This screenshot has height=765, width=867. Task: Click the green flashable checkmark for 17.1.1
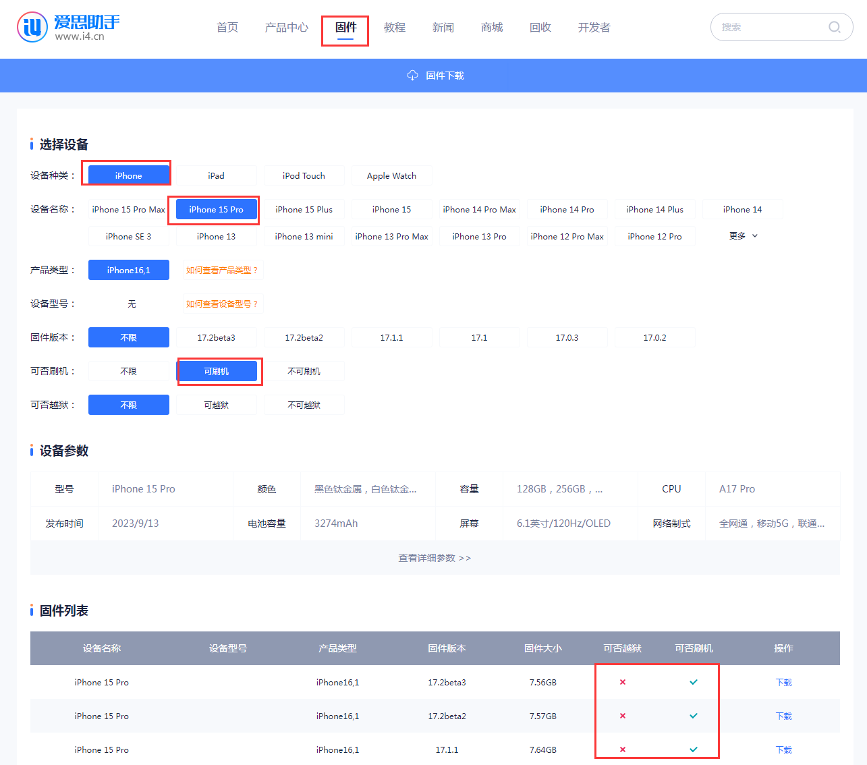click(694, 749)
